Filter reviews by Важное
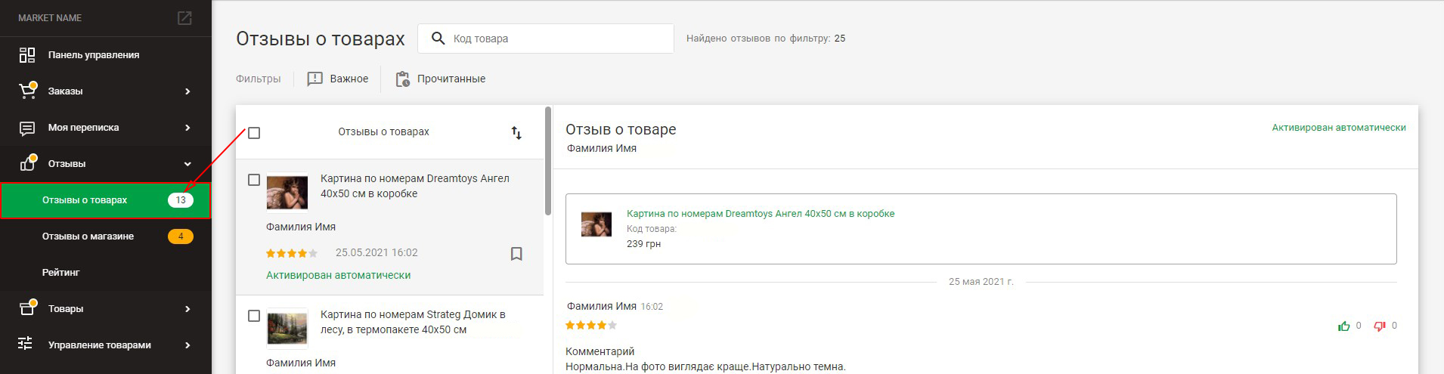 tap(338, 79)
